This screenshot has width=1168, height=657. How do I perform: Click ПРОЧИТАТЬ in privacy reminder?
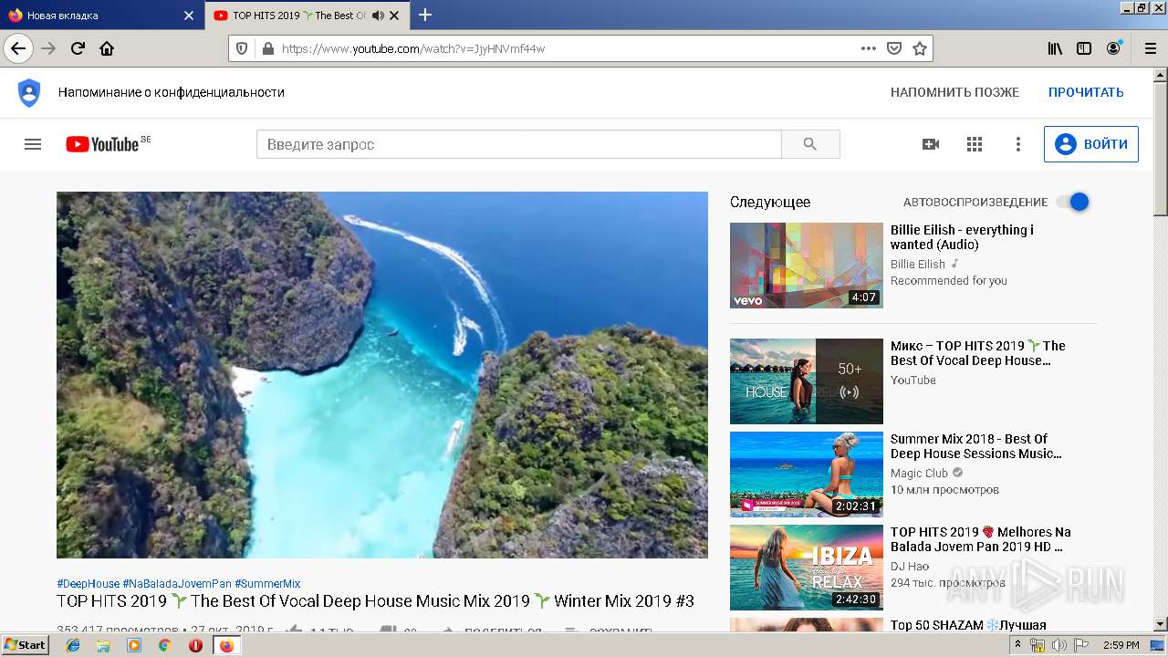pyautogui.click(x=1086, y=92)
